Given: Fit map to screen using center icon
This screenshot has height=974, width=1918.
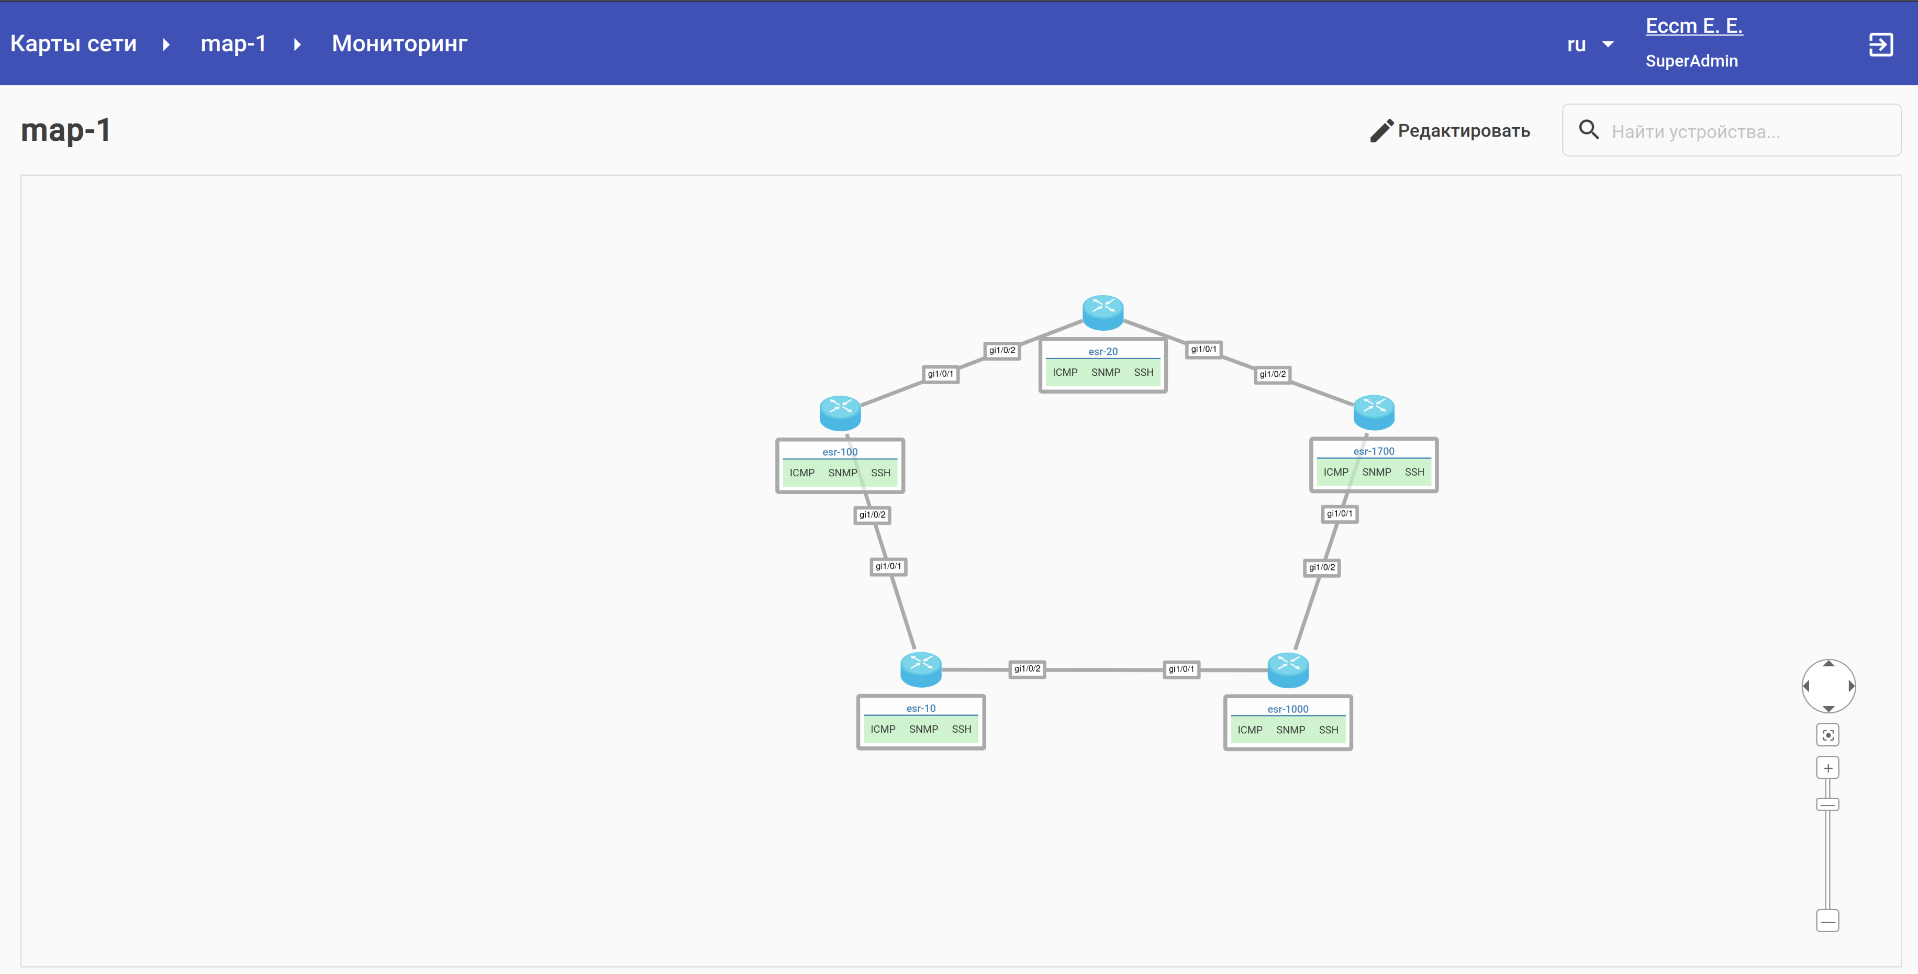Looking at the screenshot, I should click(x=1828, y=735).
